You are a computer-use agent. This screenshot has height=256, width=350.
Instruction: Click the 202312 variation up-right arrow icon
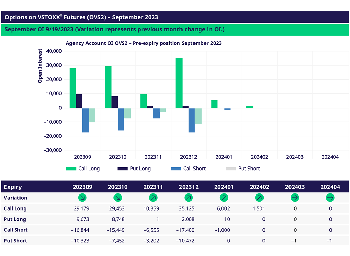click(189, 198)
